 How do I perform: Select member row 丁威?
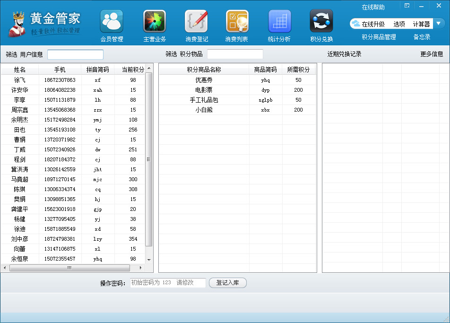pos(73,149)
